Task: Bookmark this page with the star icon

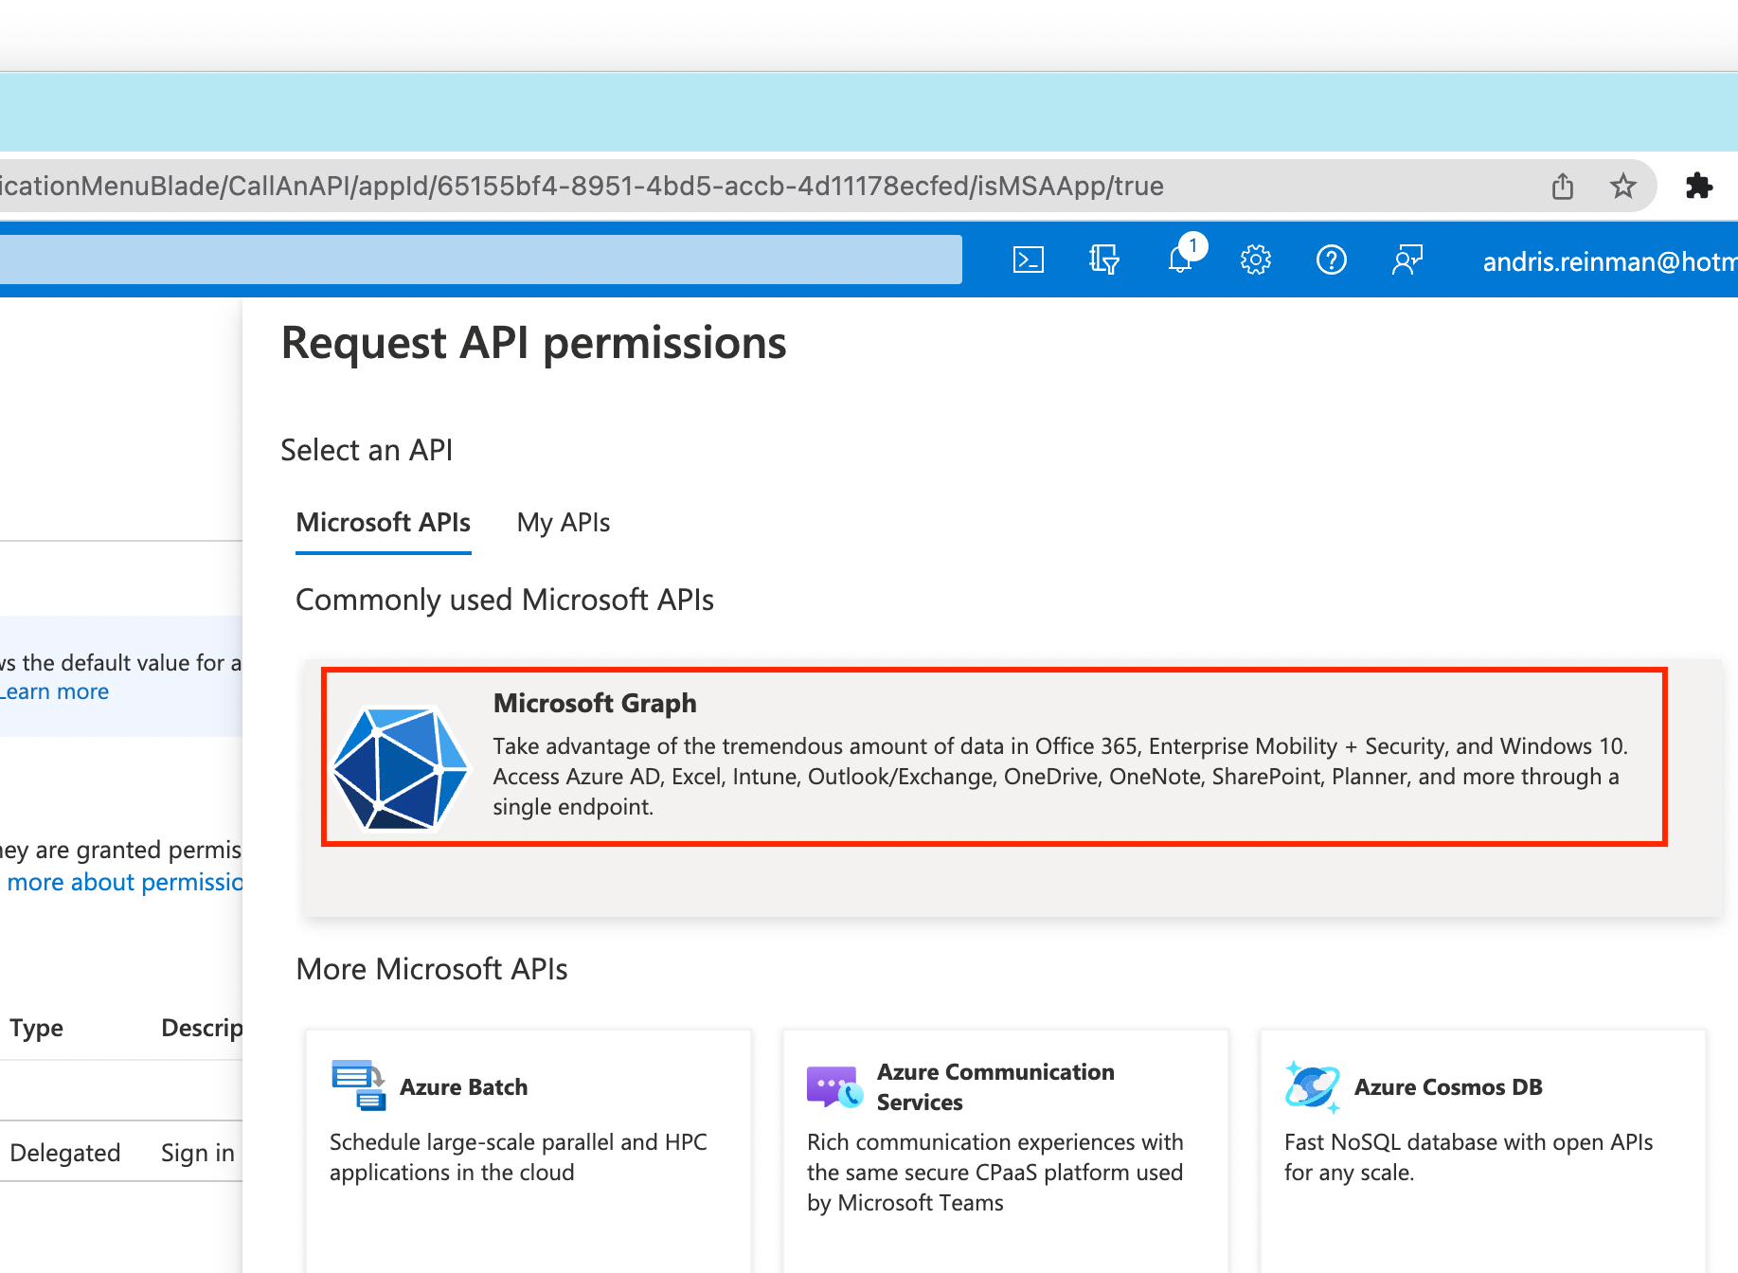Action: [x=1623, y=186]
